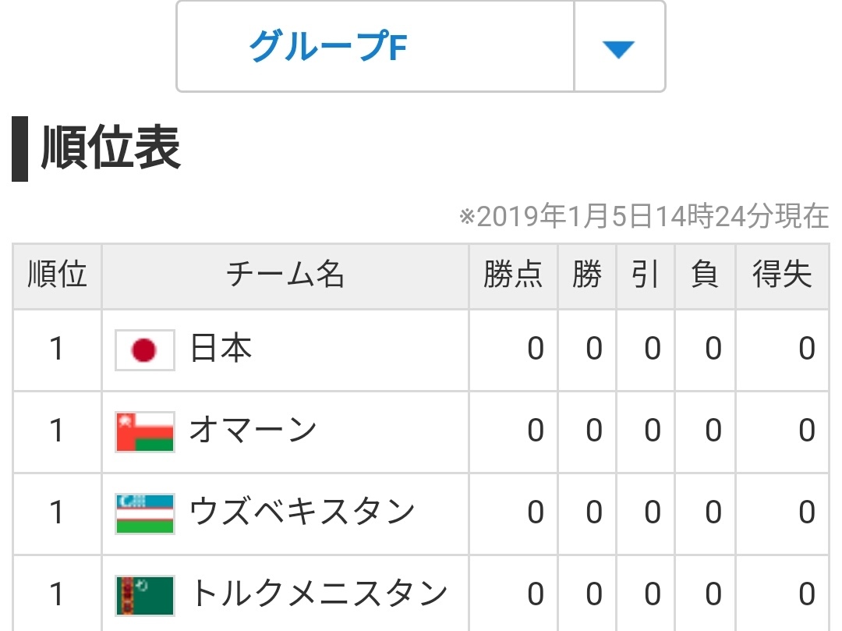Click the 順位表 section heading
This screenshot has height=631, width=842.
click(111, 148)
